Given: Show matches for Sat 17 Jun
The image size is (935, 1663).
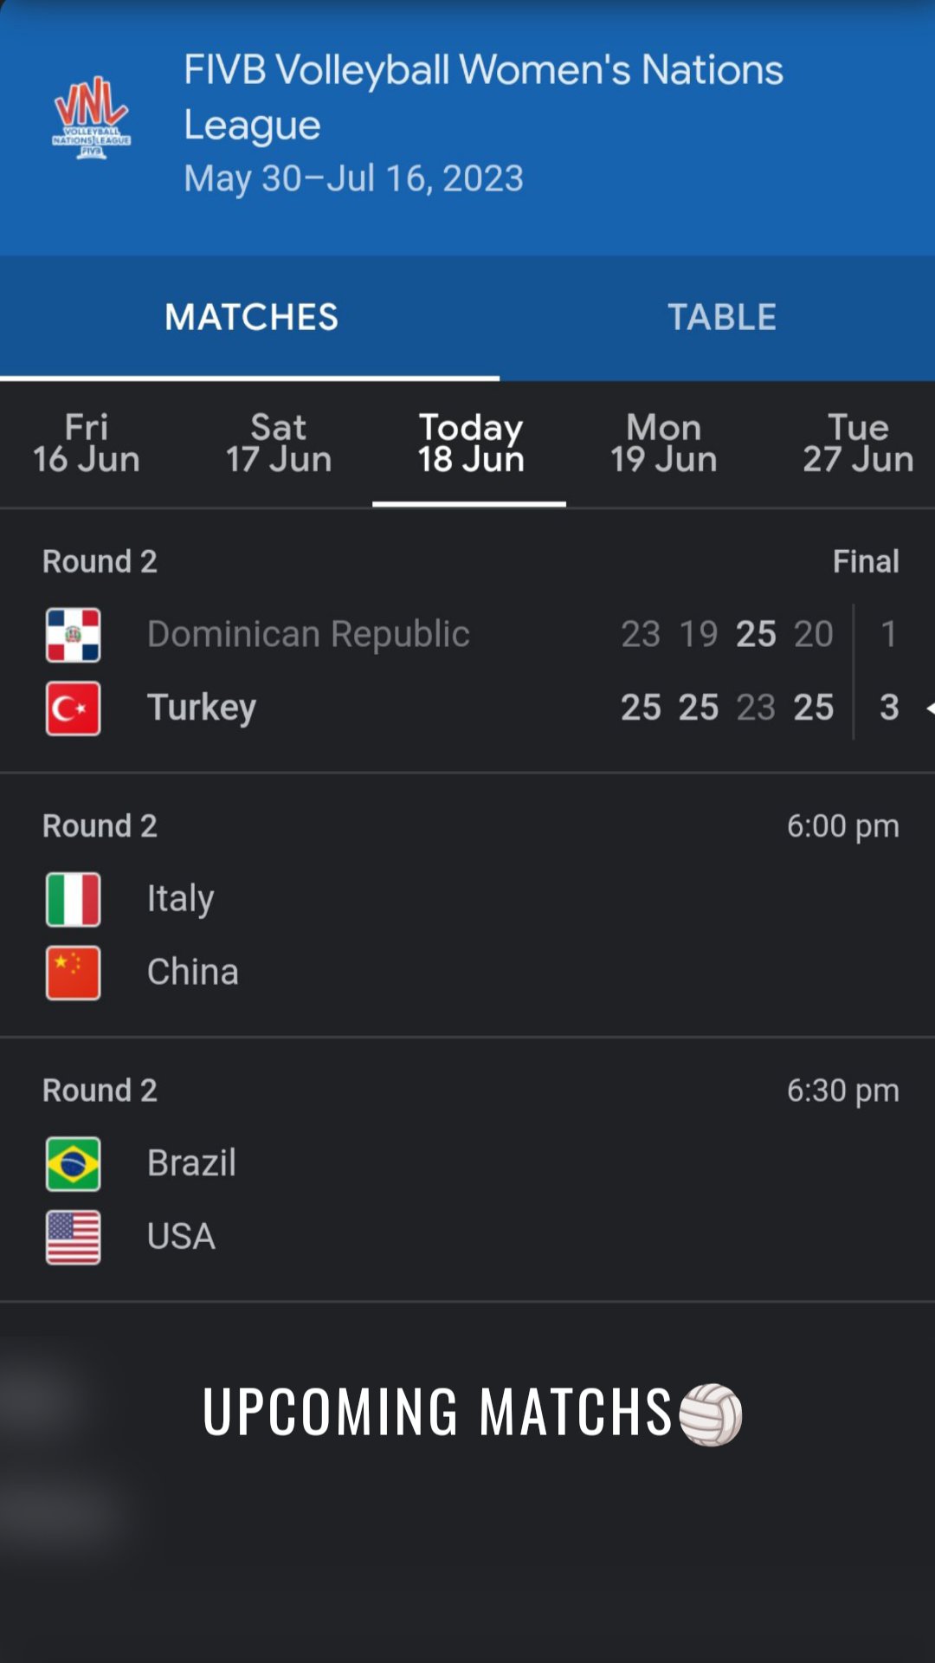Looking at the screenshot, I should (x=279, y=443).
